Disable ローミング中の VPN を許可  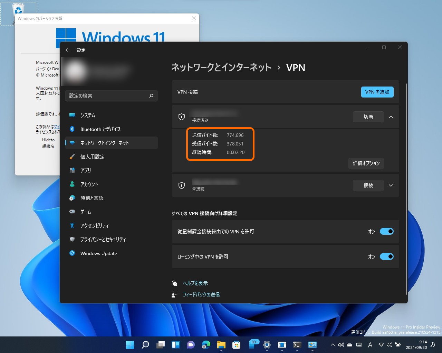pos(386,256)
